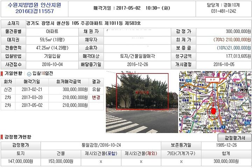Select 청구금액 177,013,605원
Viewport: 252px width, 168px height.
point(238,56)
